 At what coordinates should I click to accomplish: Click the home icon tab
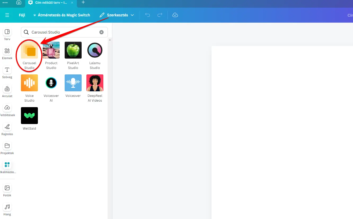19,3
